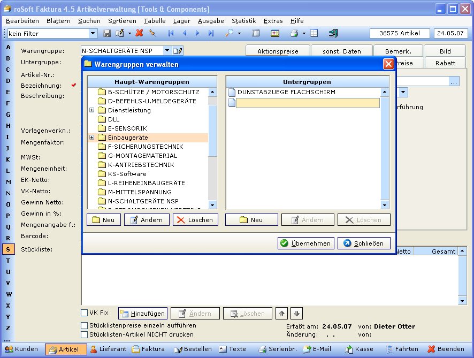Screen dimensions: 474x358
Task: Enable the VK Fix checkbox
Action: [85, 313]
